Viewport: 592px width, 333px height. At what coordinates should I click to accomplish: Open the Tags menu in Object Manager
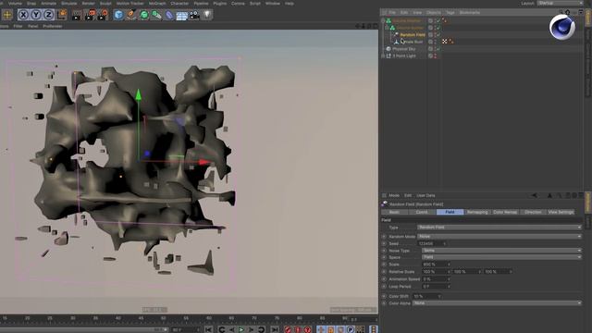pyautogui.click(x=450, y=12)
